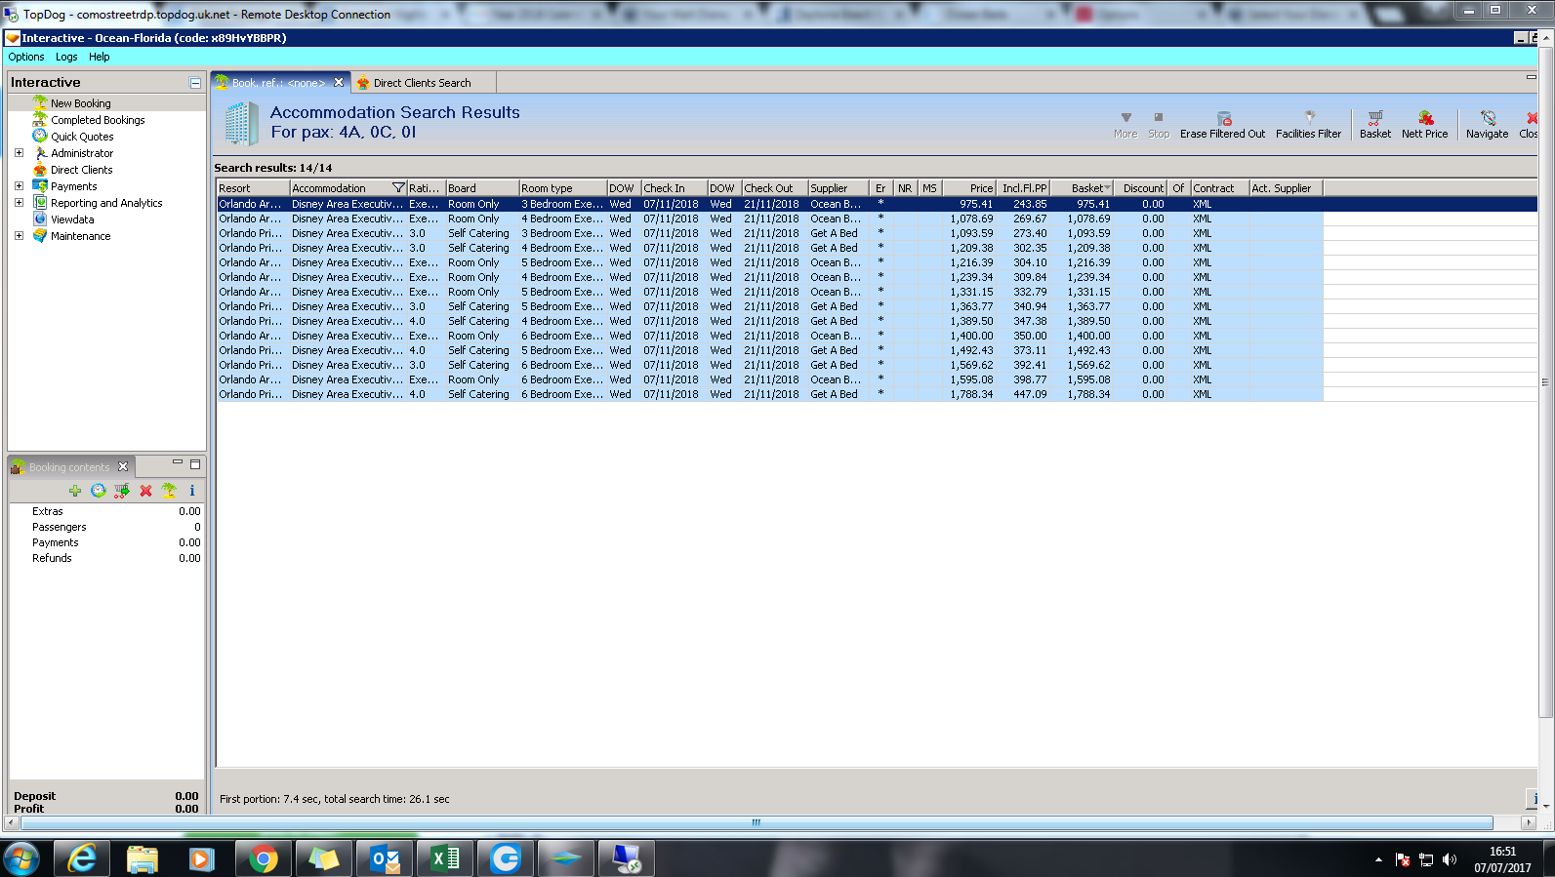Image resolution: width=1555 pixels, height=877 pixels.
Task: Close the Booking contents tab
Action: [x=123, y=467]
